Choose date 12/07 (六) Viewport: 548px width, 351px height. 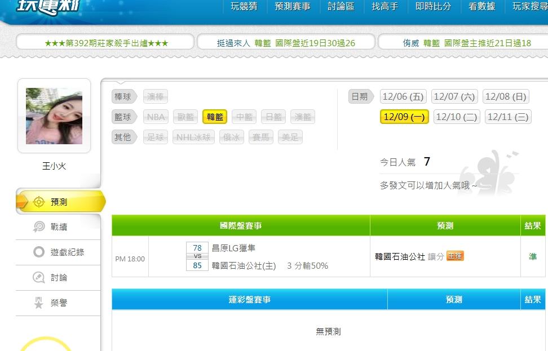(454, 96)
